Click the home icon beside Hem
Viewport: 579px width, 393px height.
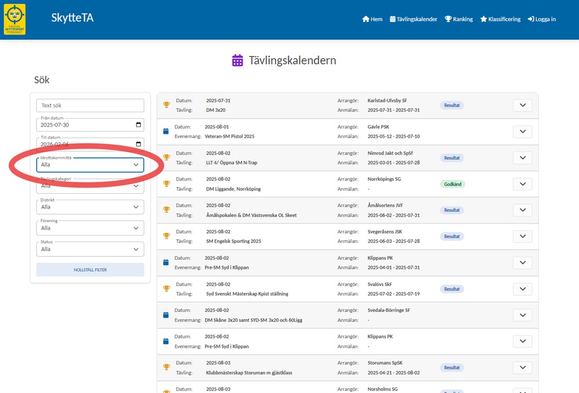click(365, 19)
